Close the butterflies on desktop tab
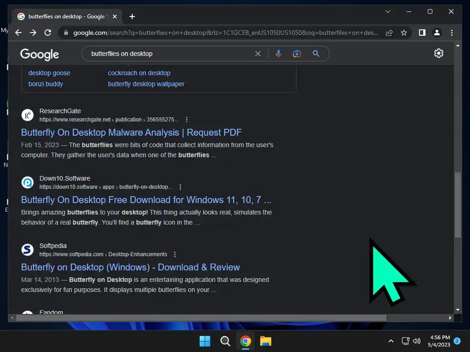The height and width of the screenshot is (352, 470). pyautogui.click(x=114, y=16)
